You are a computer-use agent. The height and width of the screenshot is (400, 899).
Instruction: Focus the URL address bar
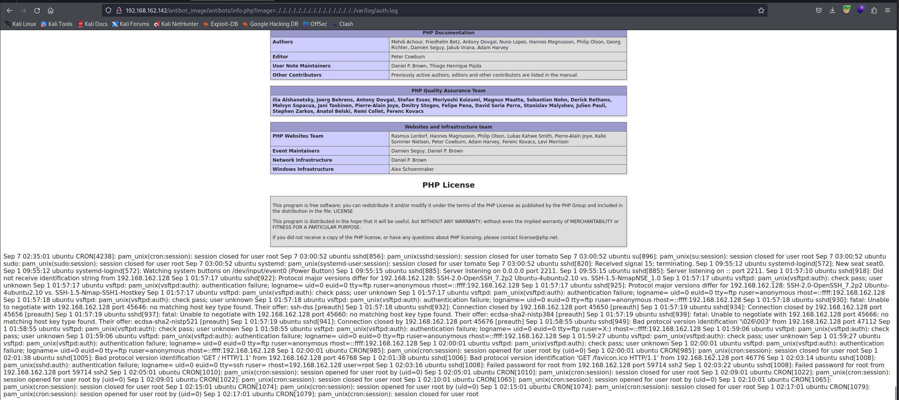[420, 11]
